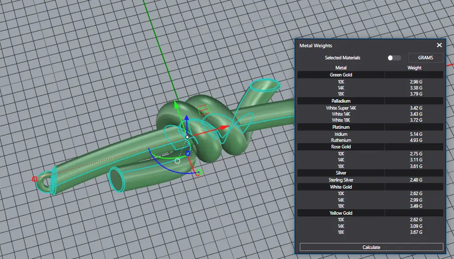This screenshot has height=259, width=454.
Task: Click the white gizmo origin point
Action: coord(187,137)
